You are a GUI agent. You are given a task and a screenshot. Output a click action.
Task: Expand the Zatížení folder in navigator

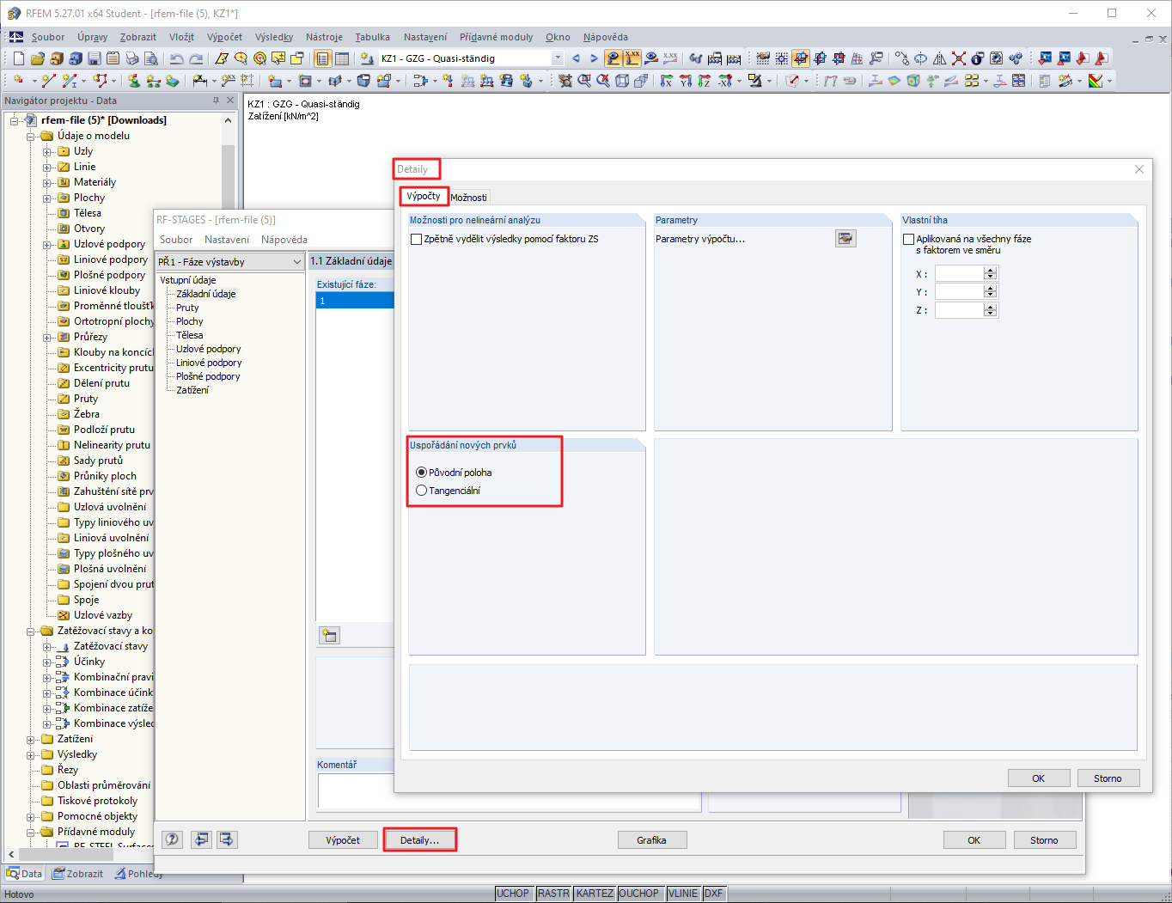pyautogui.click(x=31, y=739)
